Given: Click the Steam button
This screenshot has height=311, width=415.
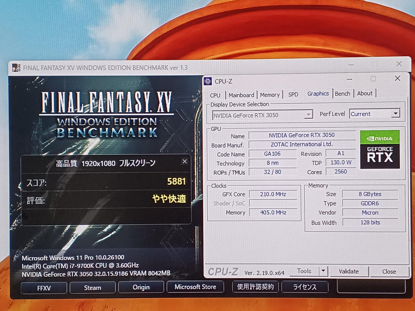Looking at the screenshot, I should tap(93, 288).
